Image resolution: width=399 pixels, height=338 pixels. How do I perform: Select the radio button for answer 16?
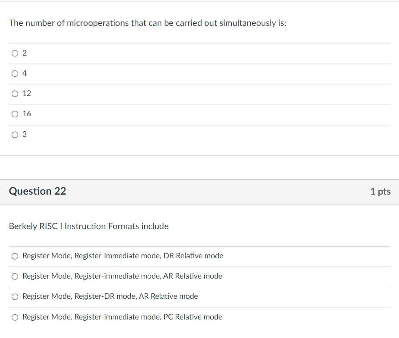coord(15,114)
